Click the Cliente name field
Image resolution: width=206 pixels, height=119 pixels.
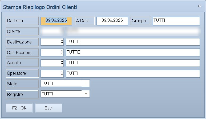tap(133, 31)
